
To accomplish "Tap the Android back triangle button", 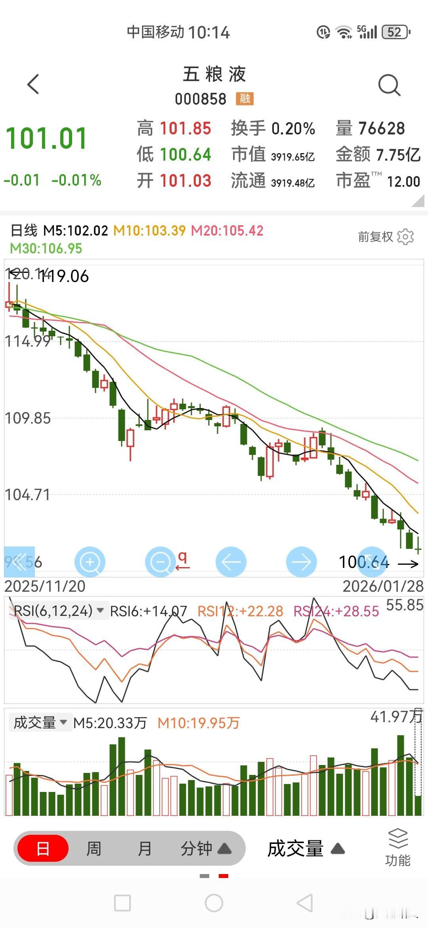I will pos(305,903).
